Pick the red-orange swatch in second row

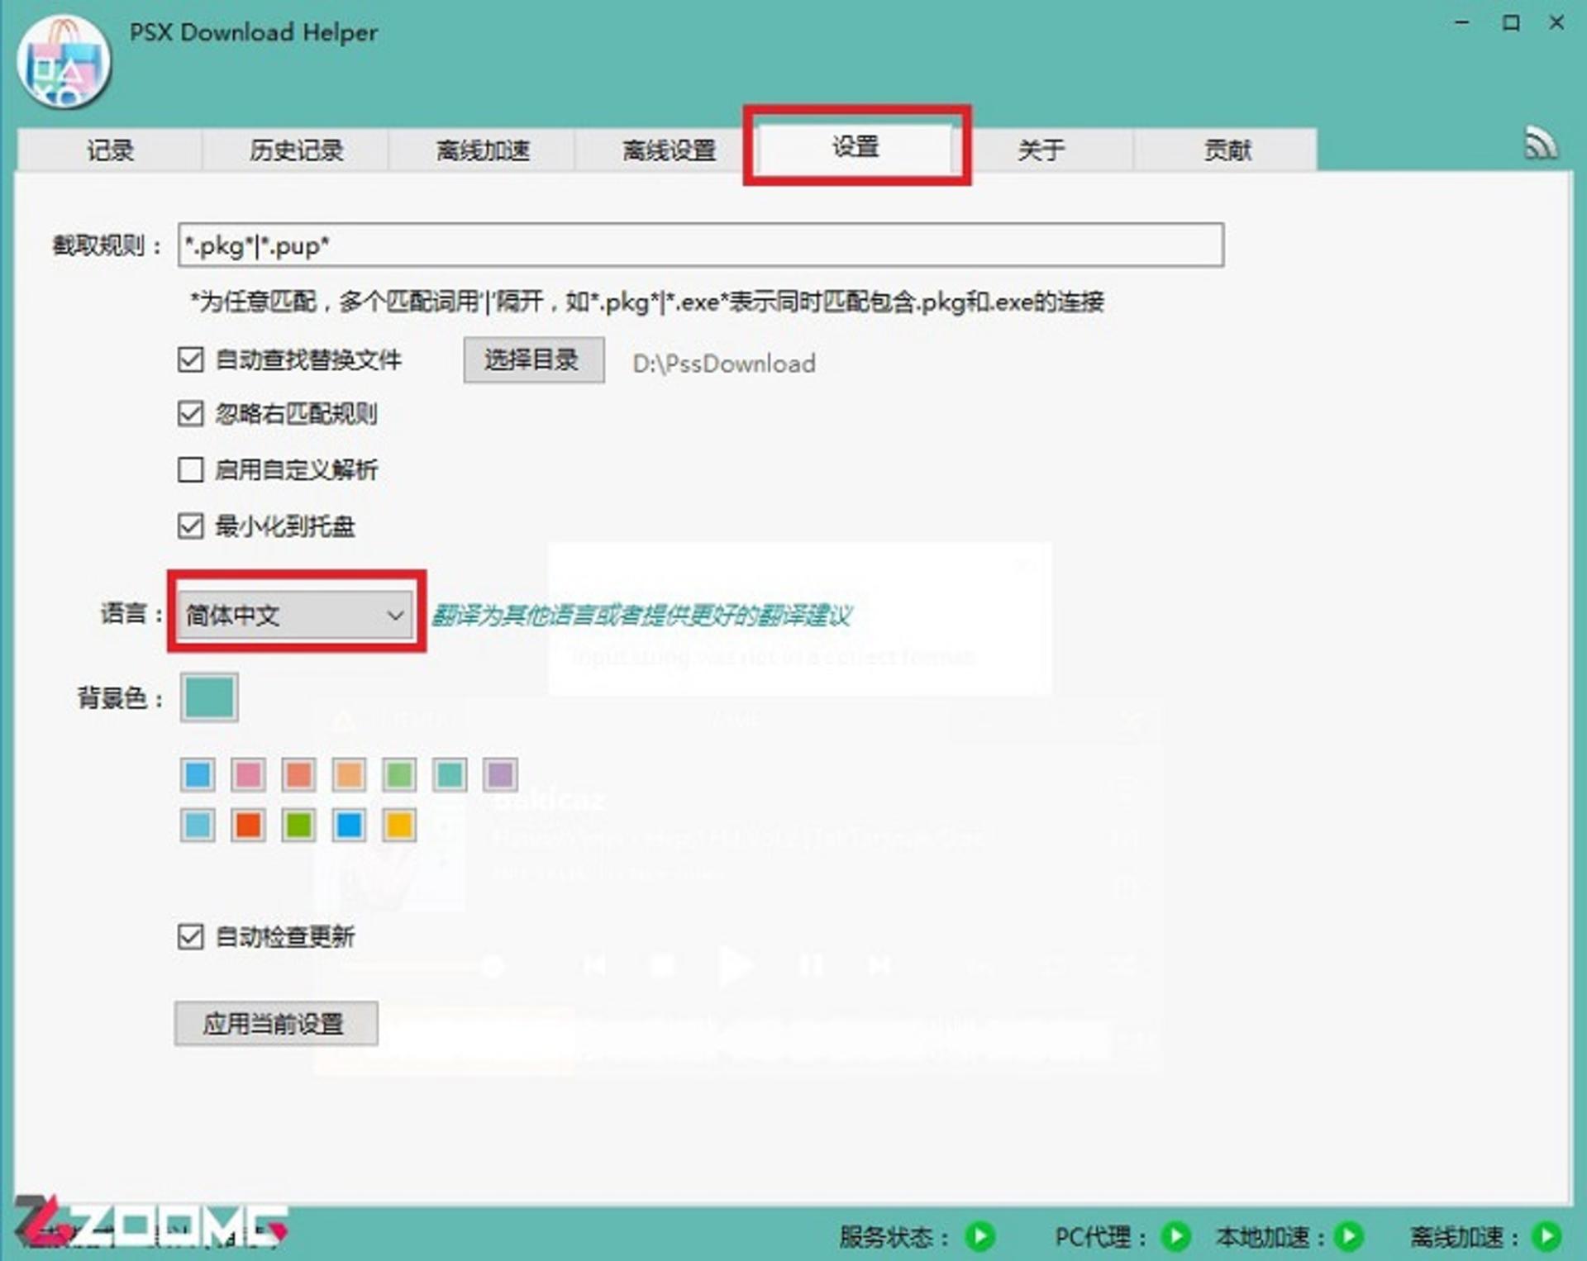[x=248, y=825]
